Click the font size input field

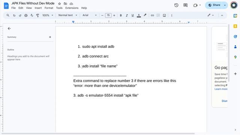coord(108,15)
